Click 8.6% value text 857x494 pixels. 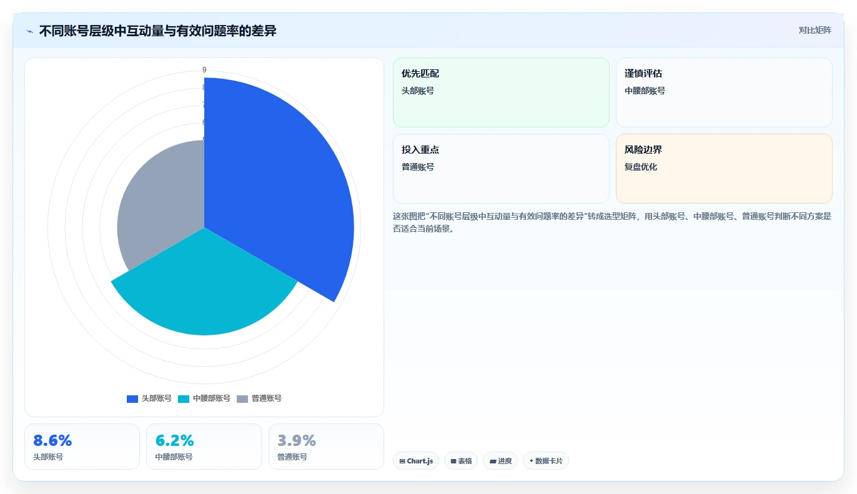point(52,440)
